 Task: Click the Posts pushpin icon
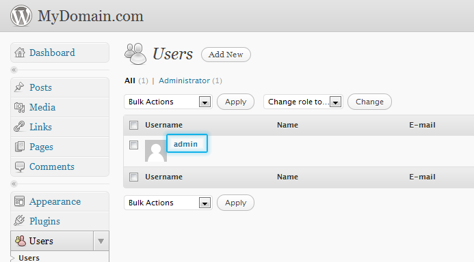pos(19,87)
